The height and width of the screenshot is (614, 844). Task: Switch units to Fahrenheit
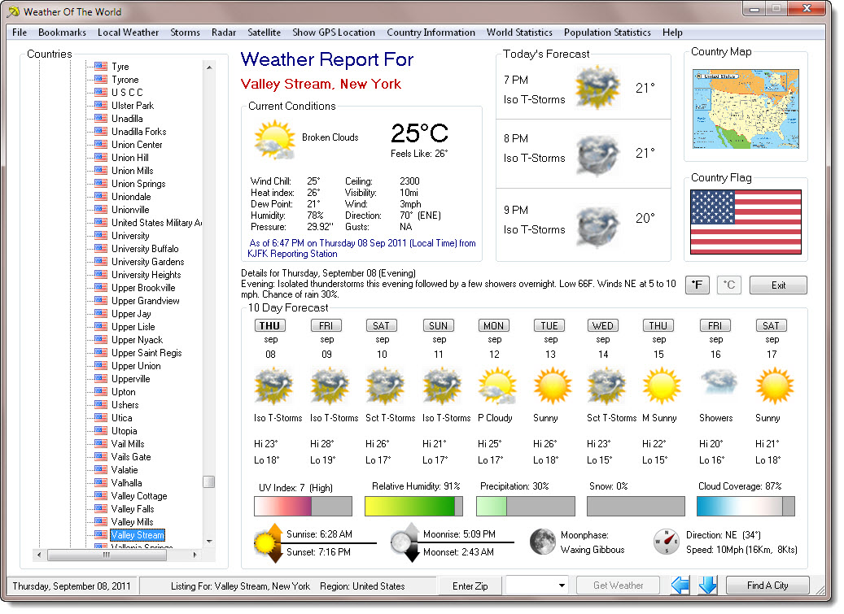pyautogui.click(x=697, y=285)
